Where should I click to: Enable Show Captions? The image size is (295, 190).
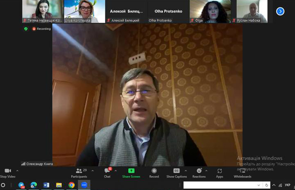click(177, 173)
